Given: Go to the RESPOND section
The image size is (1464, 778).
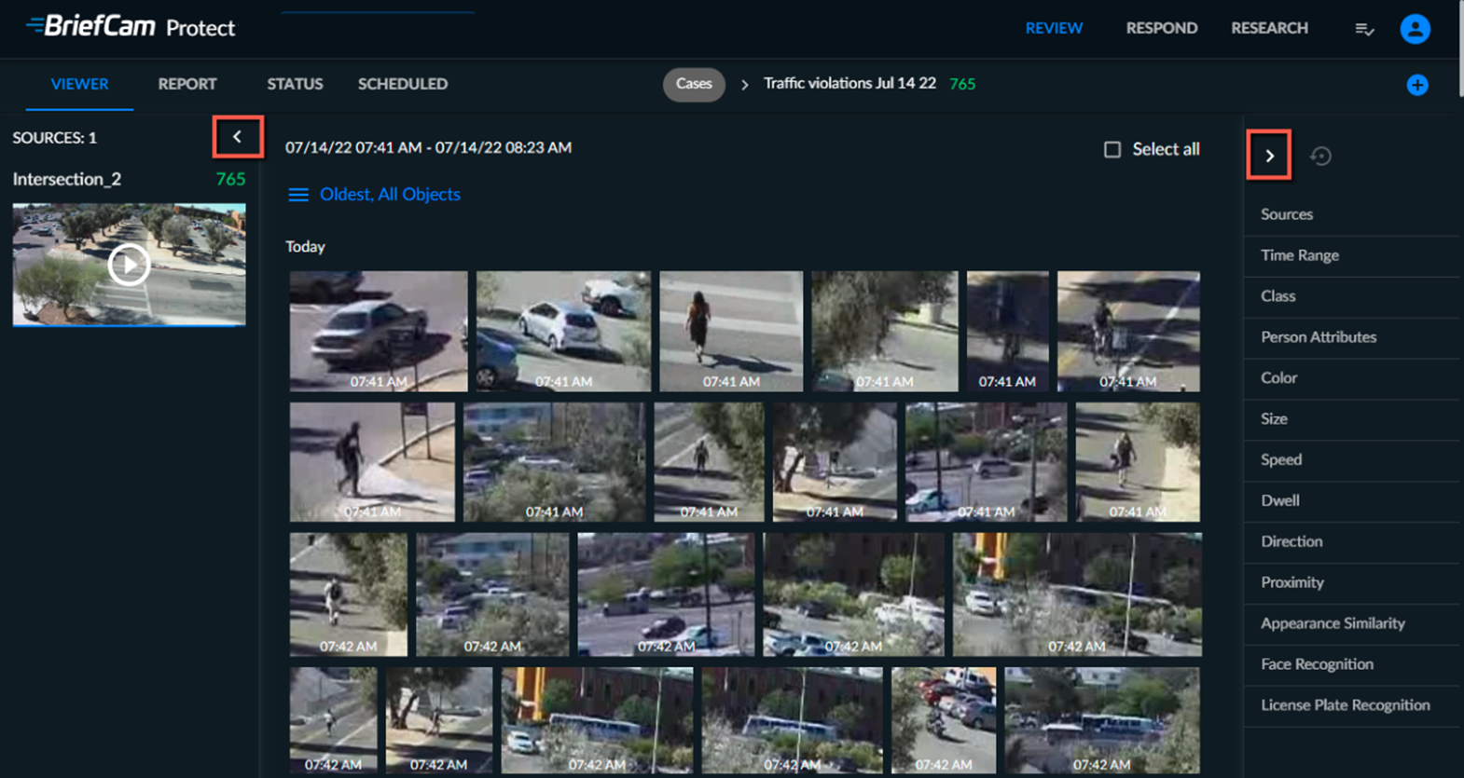Looking at the screenshot, I should pos(1162,28).
